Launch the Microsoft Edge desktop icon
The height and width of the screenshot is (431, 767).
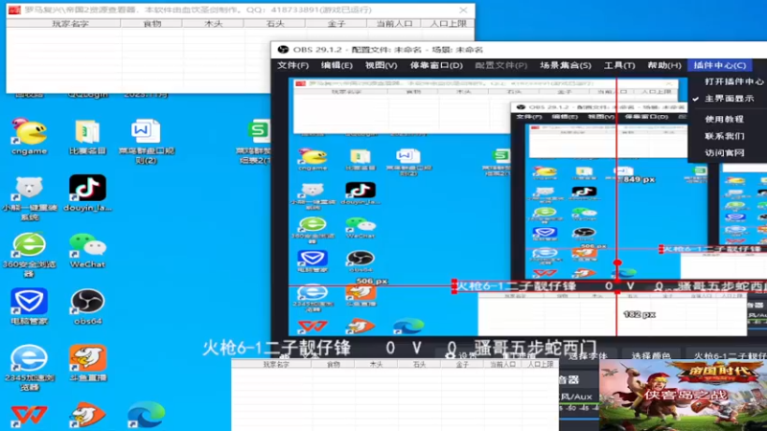point(147,416)
